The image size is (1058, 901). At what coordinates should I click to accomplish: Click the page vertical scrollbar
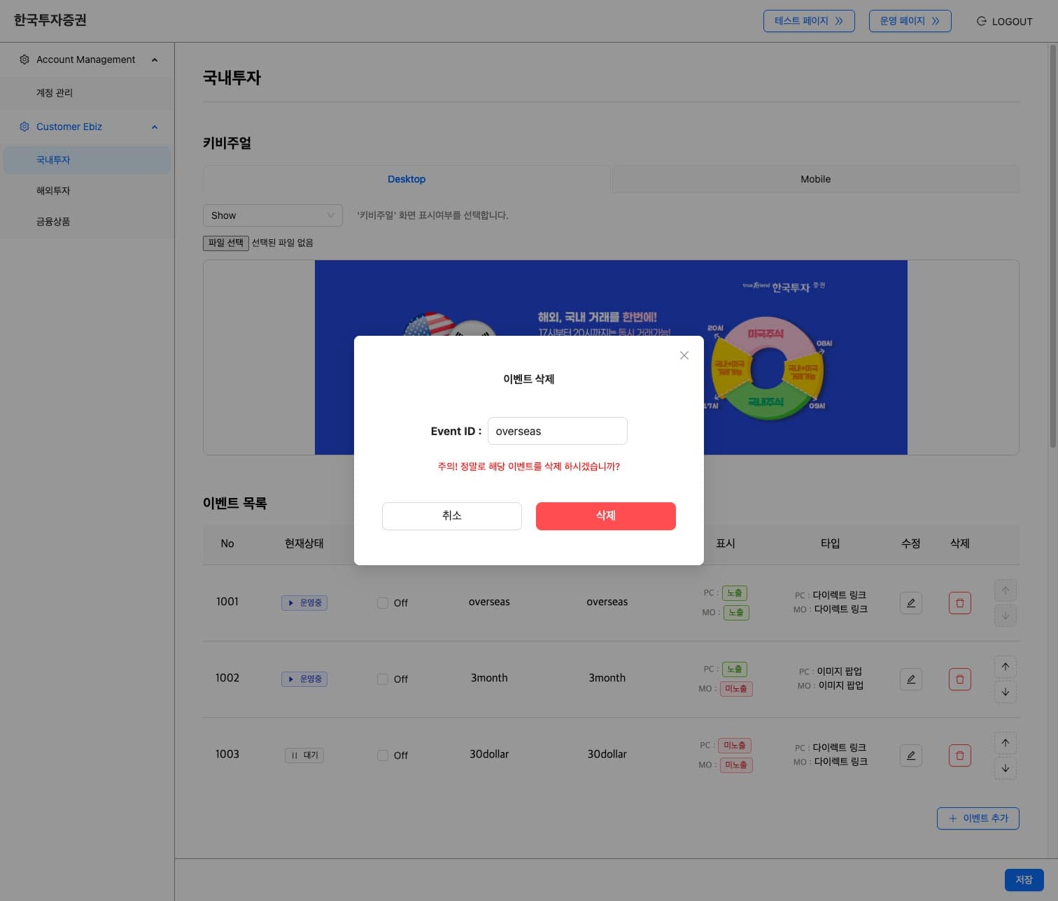tap(1052, 245)
